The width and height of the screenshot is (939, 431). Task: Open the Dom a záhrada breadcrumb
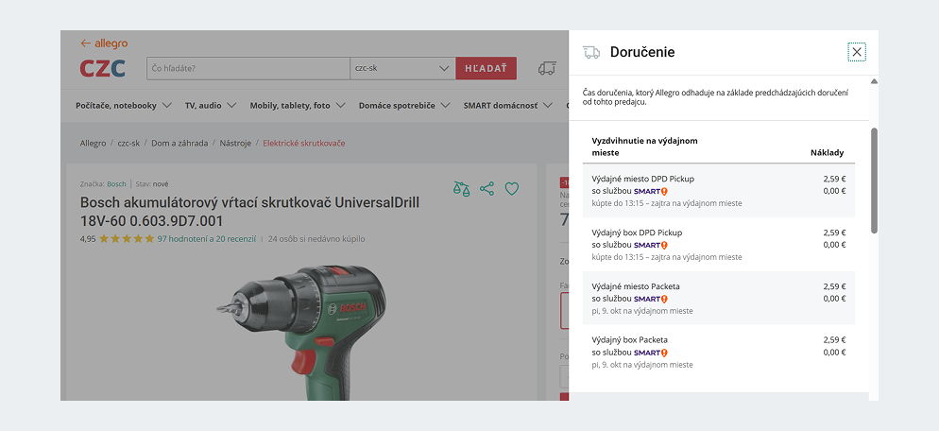179,144
